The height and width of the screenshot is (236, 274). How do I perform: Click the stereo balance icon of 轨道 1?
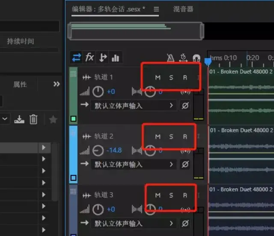137,91
